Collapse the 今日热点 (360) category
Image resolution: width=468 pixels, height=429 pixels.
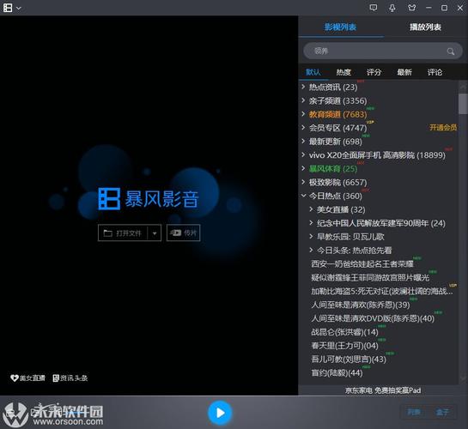(303, 196)
